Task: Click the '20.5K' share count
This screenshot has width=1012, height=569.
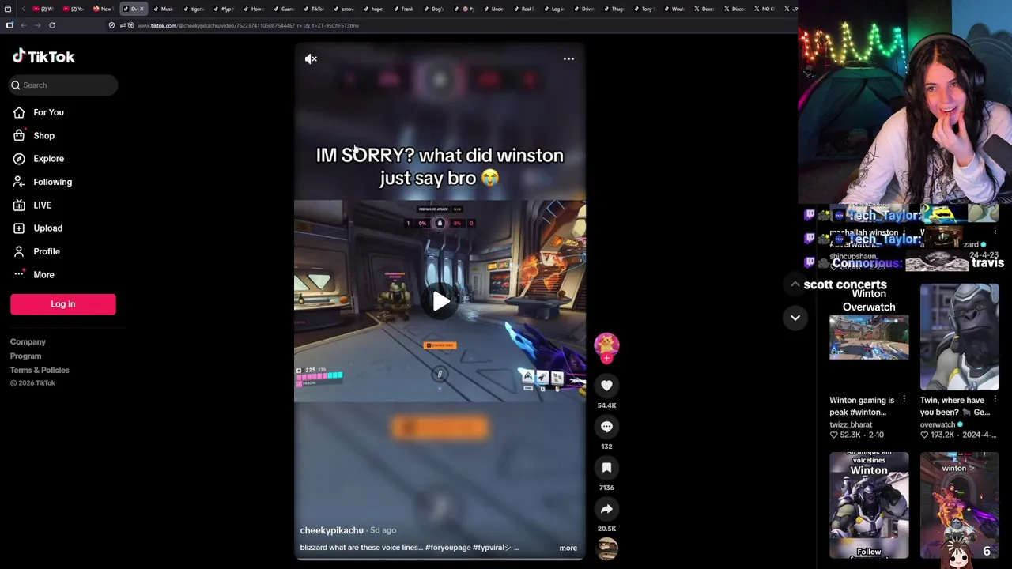Action: tap(606, 529)
